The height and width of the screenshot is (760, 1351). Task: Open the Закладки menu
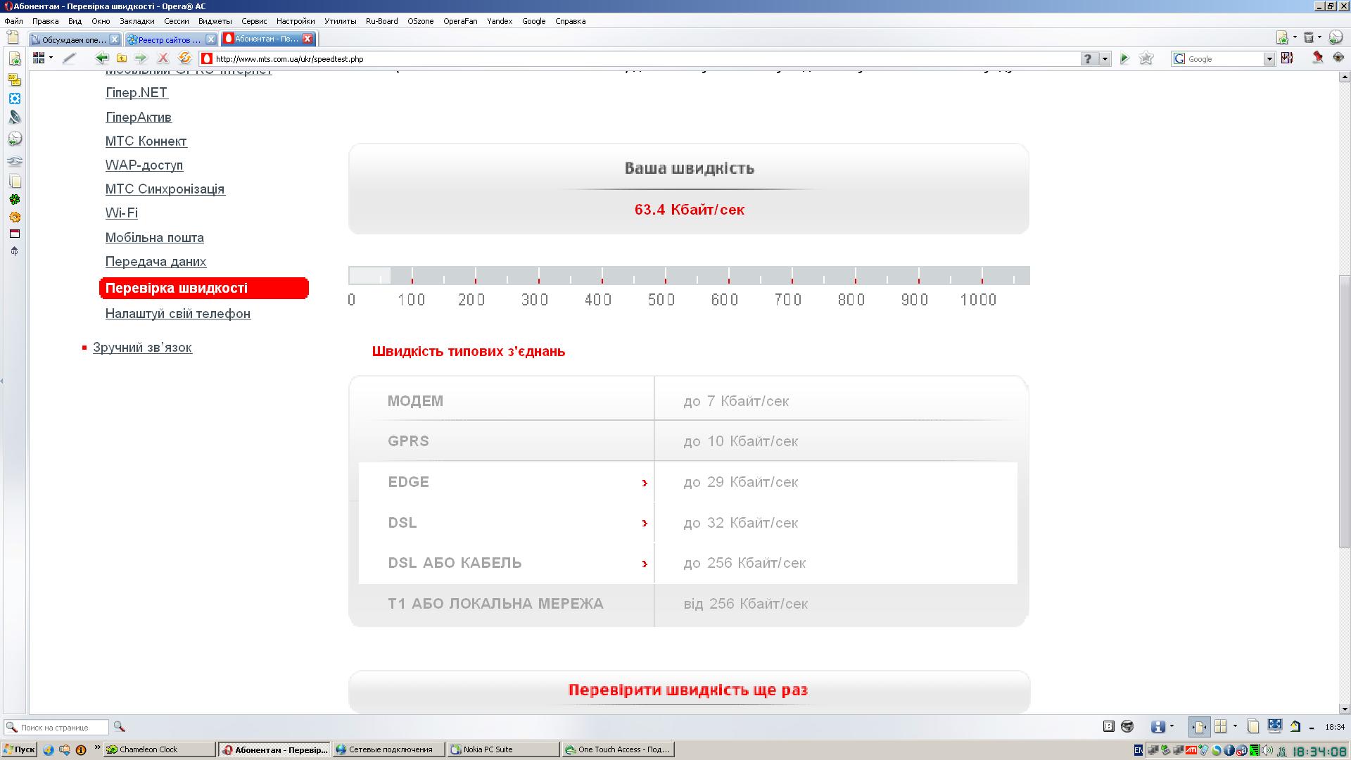(x=137, y=21)
